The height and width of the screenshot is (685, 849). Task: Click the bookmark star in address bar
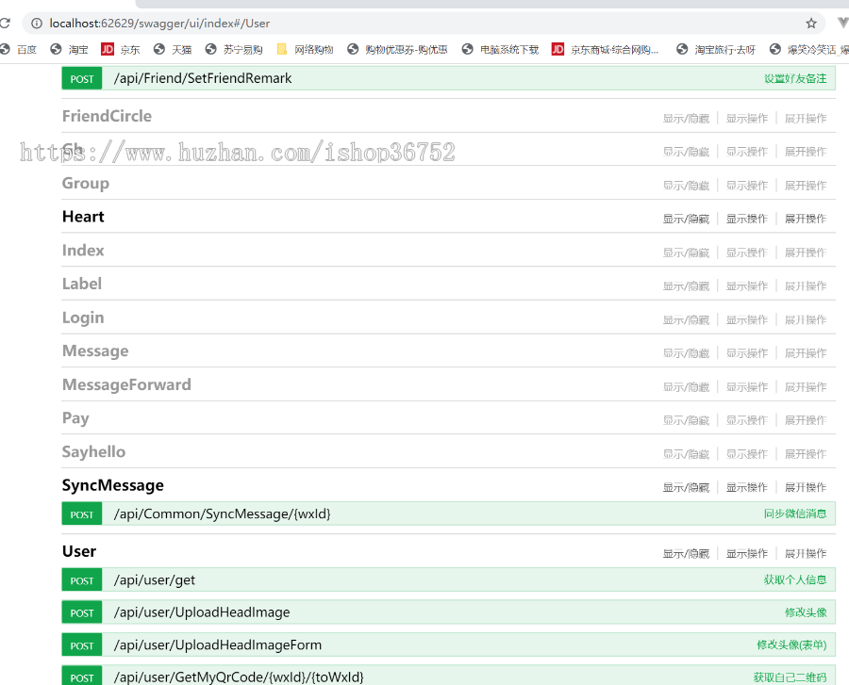click(811, 24)
